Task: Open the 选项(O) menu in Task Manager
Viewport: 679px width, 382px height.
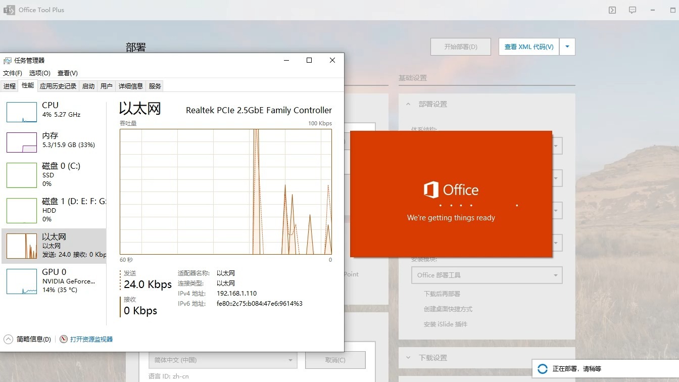Action: coord(40,73)
